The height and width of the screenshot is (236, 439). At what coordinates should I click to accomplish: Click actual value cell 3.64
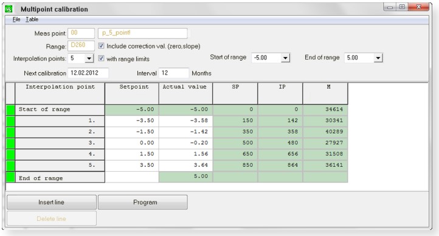coord(185,166)
